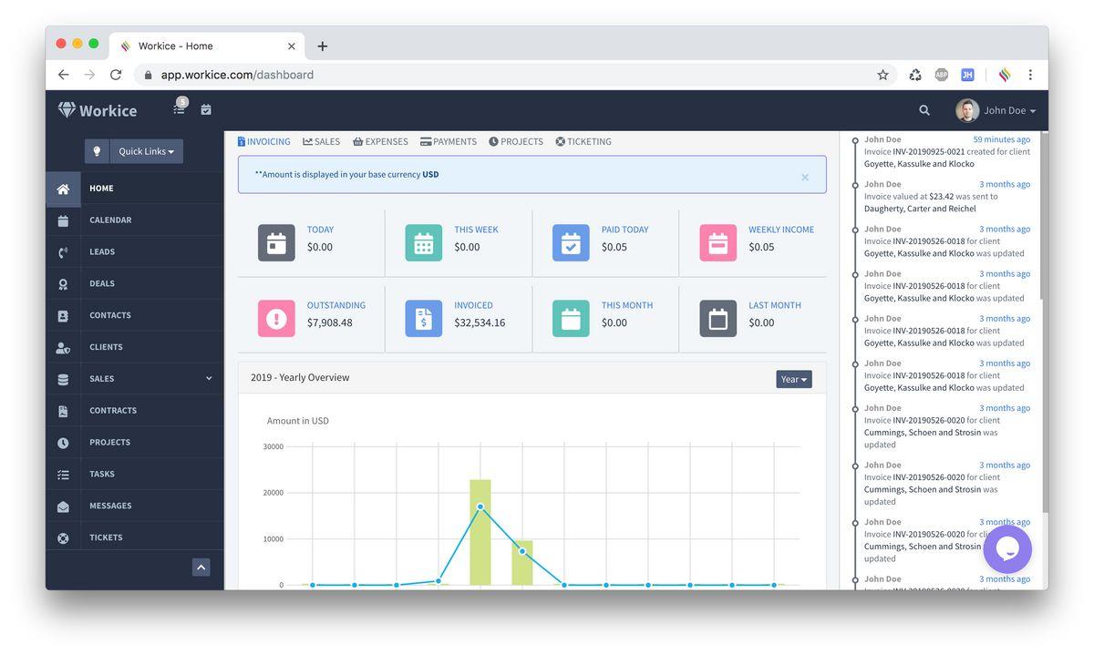The height and width of the screenshot is (655, 1094).
Task: Go to Contracts in the sidebar
Action: (x=113, y=411)
